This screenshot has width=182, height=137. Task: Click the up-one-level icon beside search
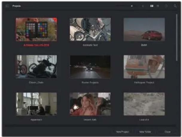pyautogui.click(x=166, y=6)
